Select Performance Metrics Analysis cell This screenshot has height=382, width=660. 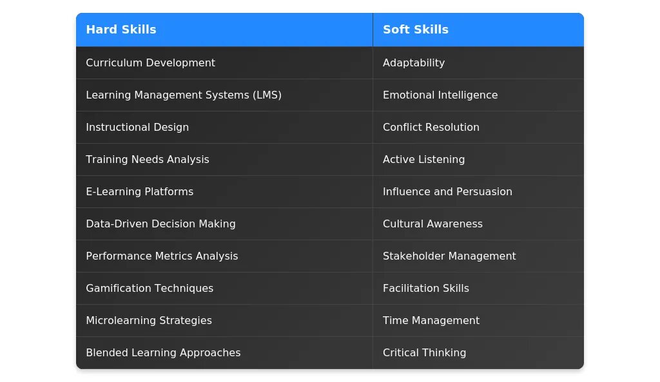[x=162, y=256]
